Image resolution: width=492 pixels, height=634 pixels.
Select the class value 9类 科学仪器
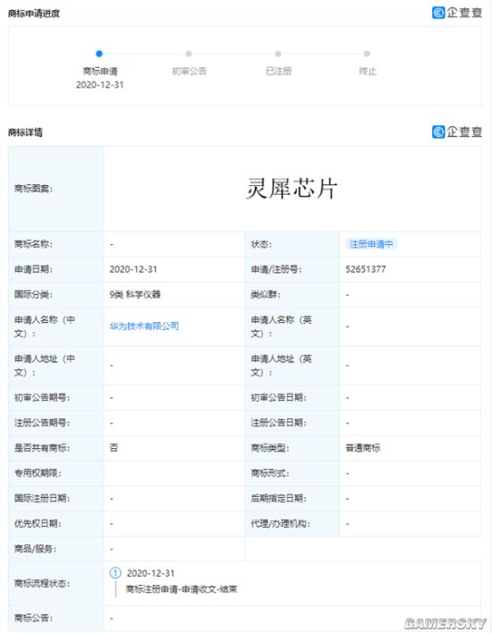tap(135, 294)
